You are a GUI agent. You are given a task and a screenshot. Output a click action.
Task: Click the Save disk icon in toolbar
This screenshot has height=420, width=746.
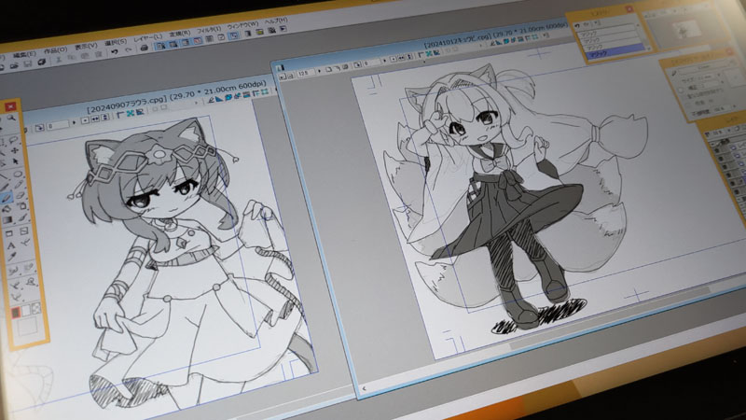click(x=28, y=64)
